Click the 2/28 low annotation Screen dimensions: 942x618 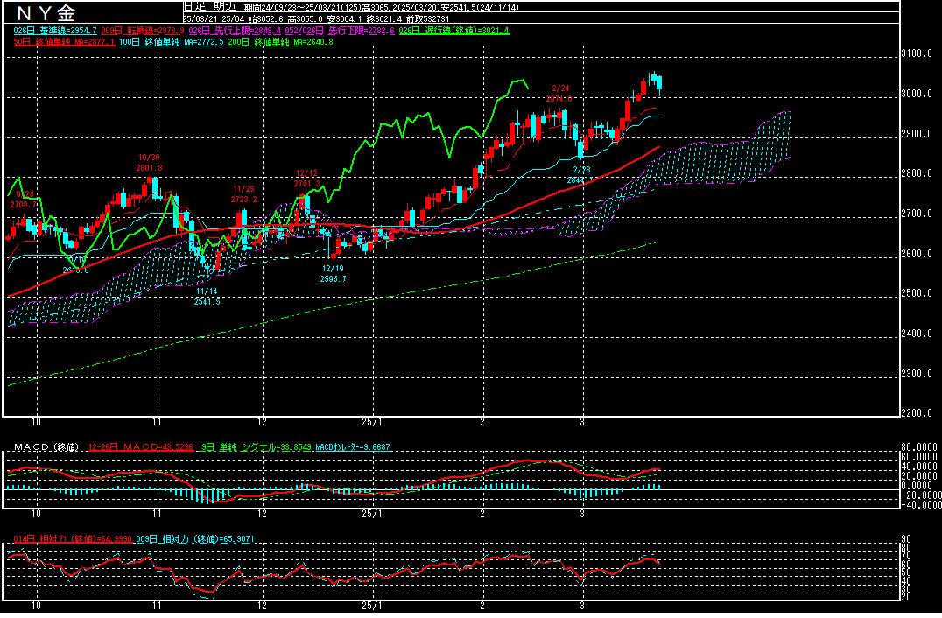click(580, 175)
